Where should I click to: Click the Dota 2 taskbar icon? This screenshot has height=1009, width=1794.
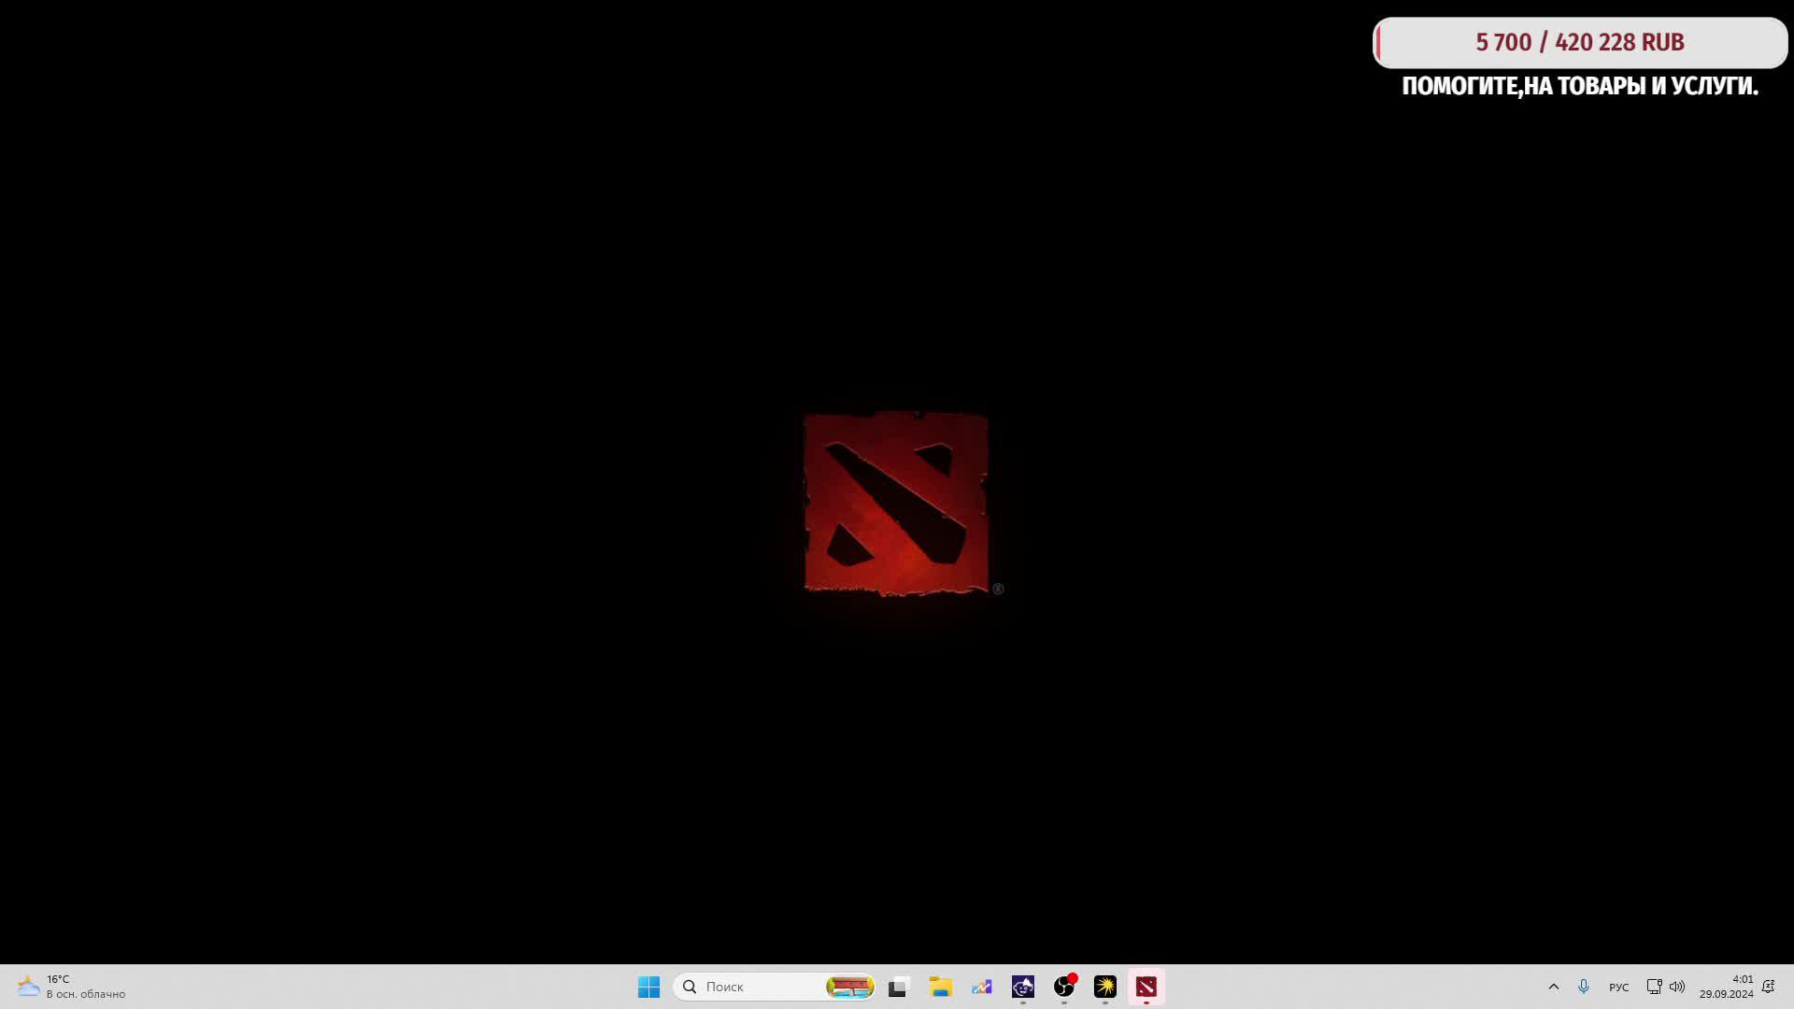(x=1146, y=987)
